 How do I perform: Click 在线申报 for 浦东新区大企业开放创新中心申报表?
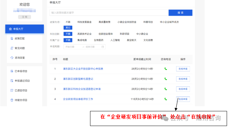click(183, 69)
